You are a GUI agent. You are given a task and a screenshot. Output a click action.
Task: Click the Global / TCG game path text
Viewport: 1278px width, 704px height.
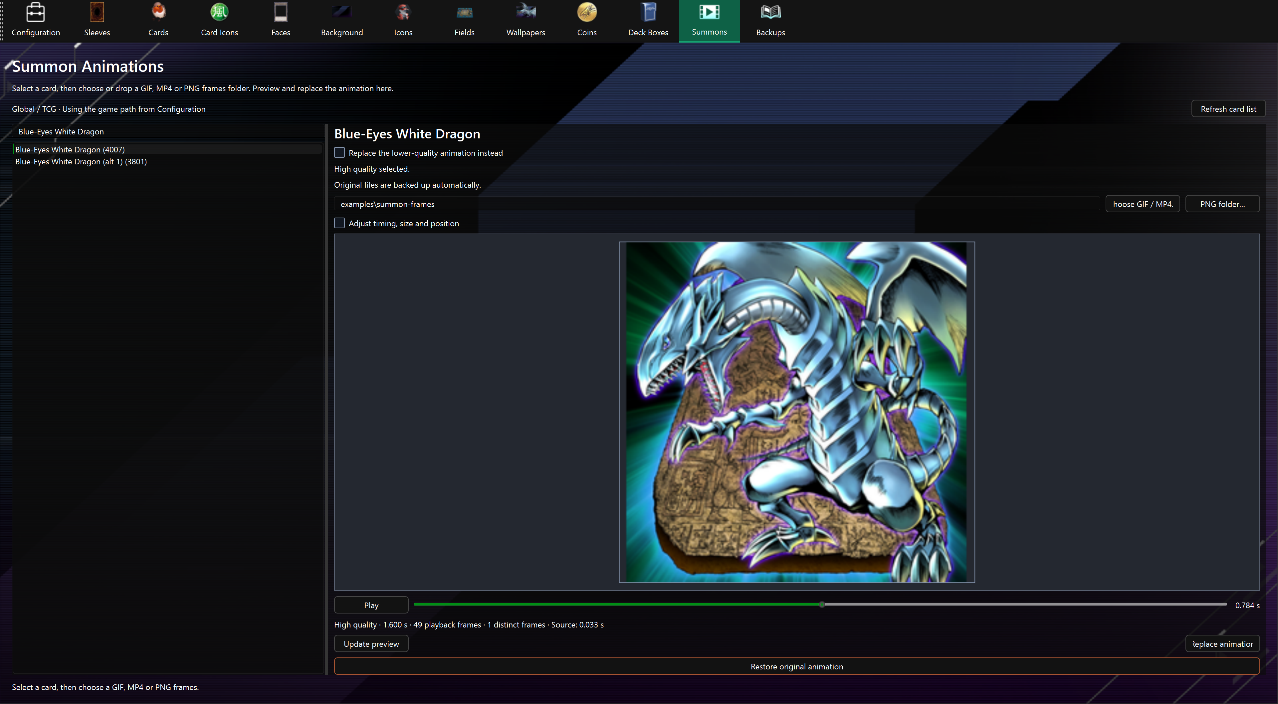(x=108, y=109)
